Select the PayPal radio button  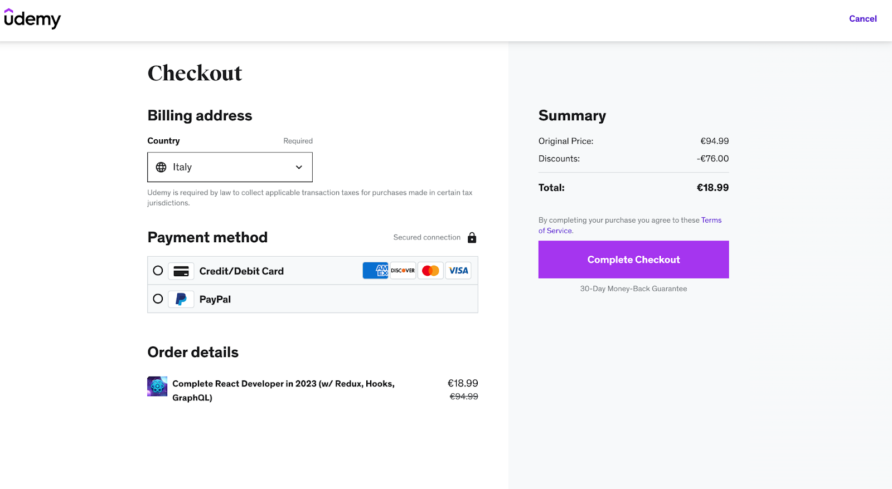pos(158,299)
